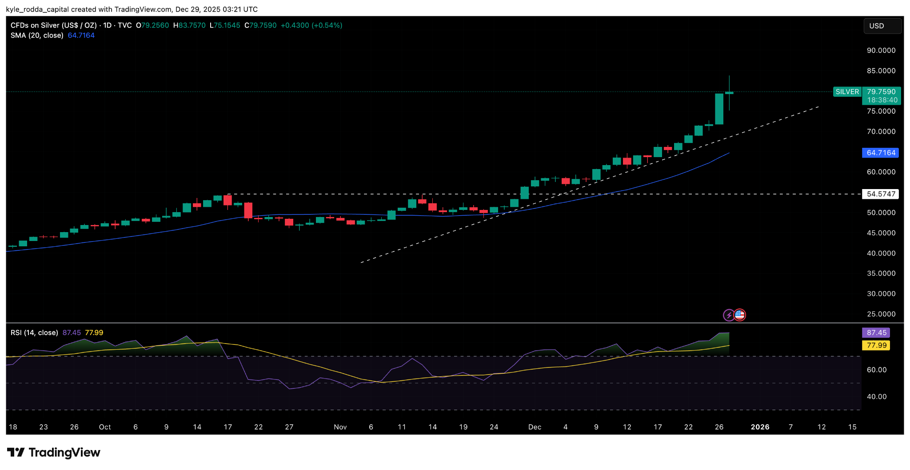Click the green SILVER symbol price tag

[x=847, y=92]
